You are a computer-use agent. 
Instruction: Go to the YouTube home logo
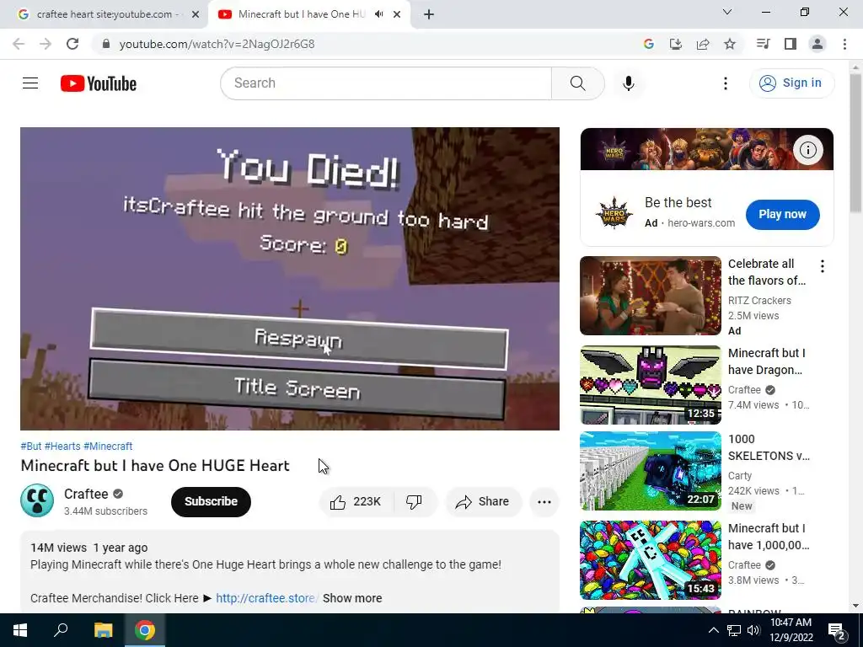99,83
